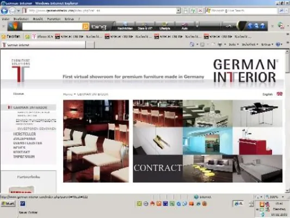Open ZULIEFERER in side navigation

24,138
